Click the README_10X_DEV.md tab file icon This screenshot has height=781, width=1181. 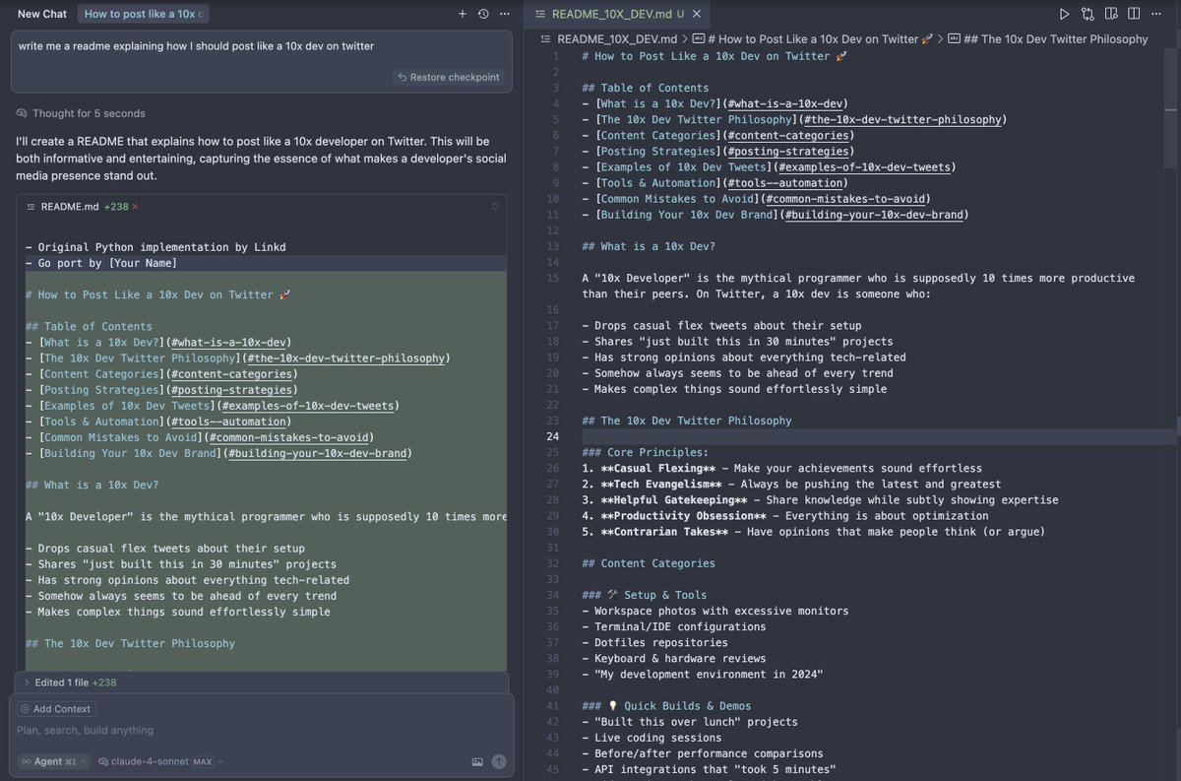[x=540, y=15]
